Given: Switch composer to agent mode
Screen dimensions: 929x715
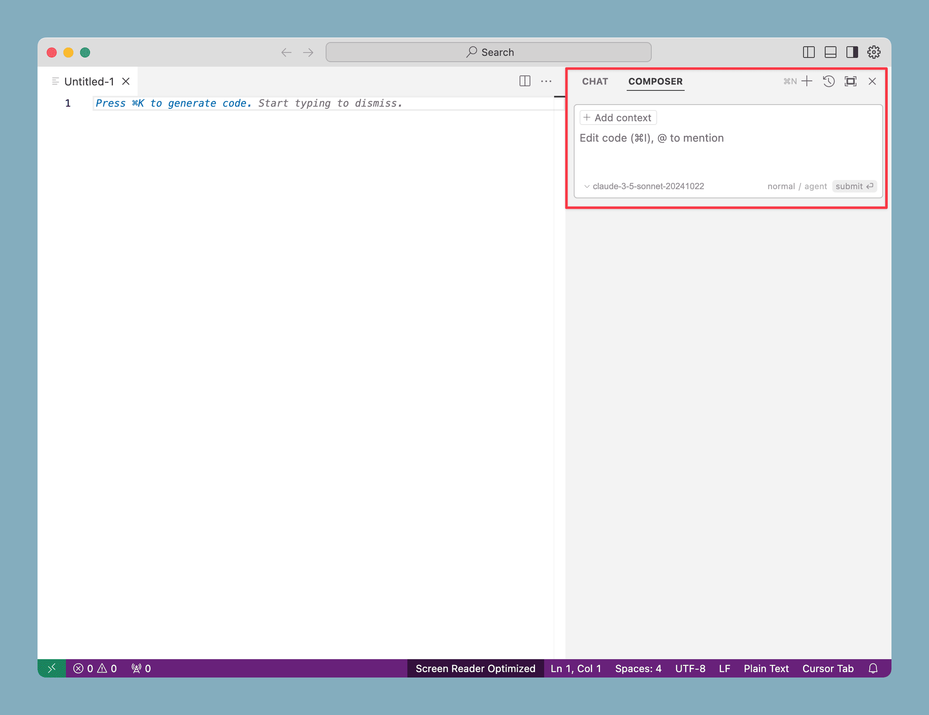Looking at the screenshot, I should pyautogui.click(x=816, y=186).
